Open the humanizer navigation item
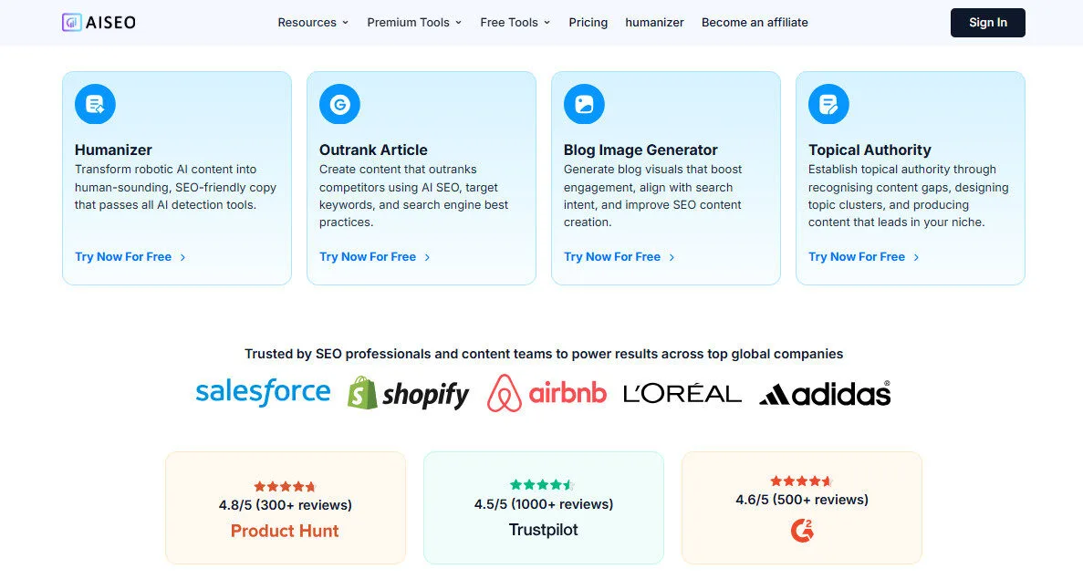This screenshot has width=1083, height=579. click(x=654, y=23)
